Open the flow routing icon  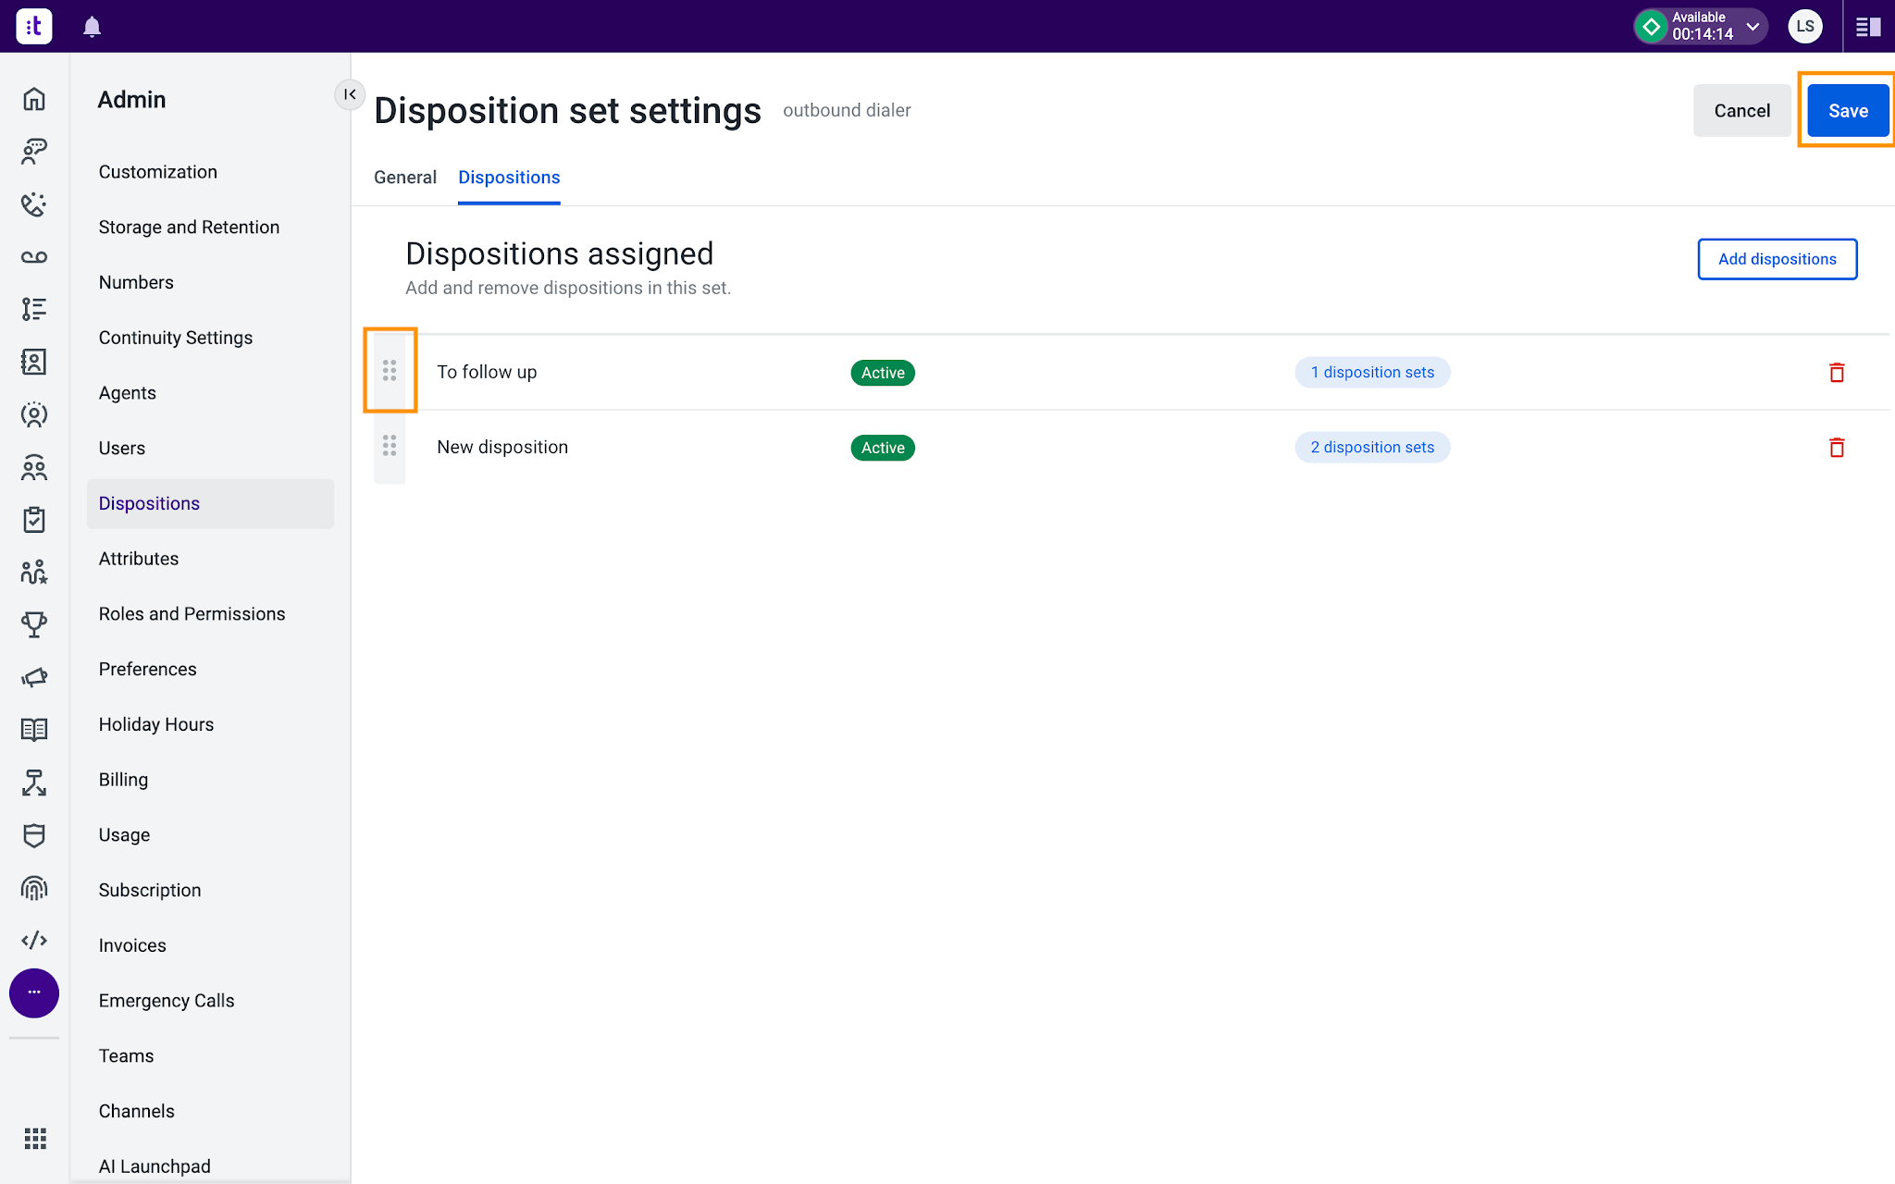pyautogui.click(x=34, y=783)
